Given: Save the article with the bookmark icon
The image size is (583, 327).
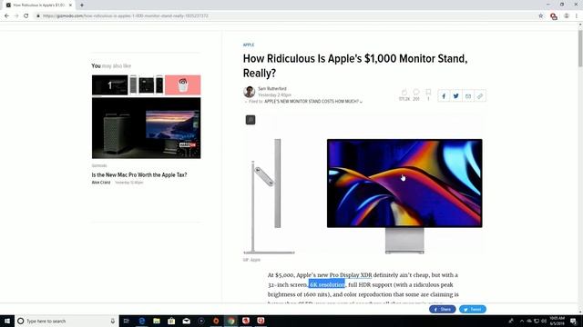Looking at the screenshot, I should click(428, 92).
